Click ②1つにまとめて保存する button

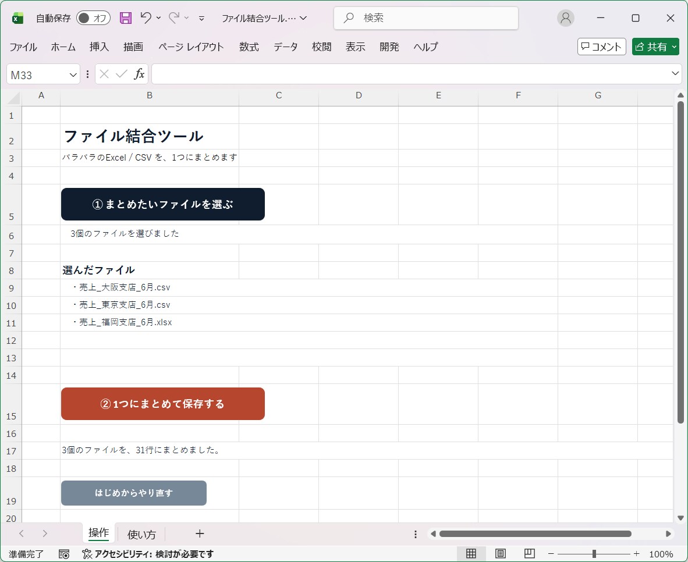click(x=163, y=404)
